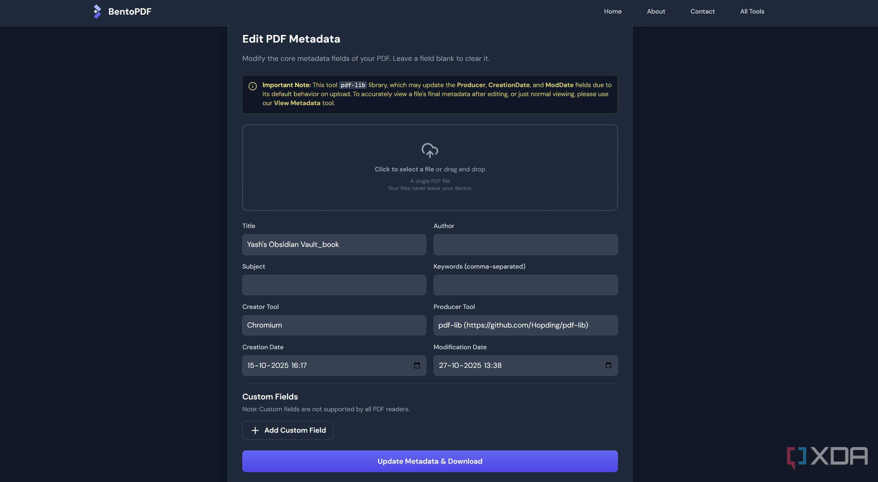
Task: Click the BentoPDF logo icon
Action: pyautogui.click(x=97, y=12)
